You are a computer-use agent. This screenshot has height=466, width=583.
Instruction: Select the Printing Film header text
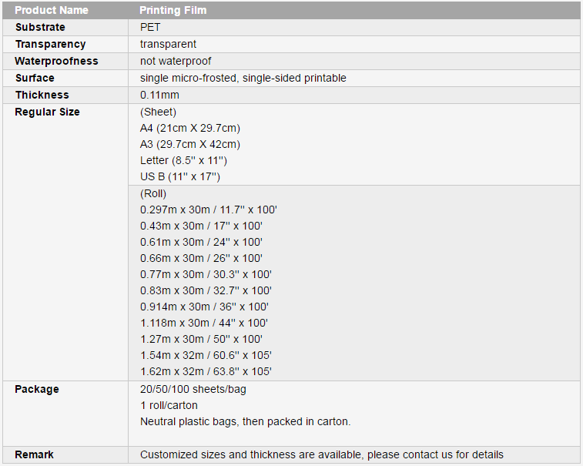coord(173,10)
